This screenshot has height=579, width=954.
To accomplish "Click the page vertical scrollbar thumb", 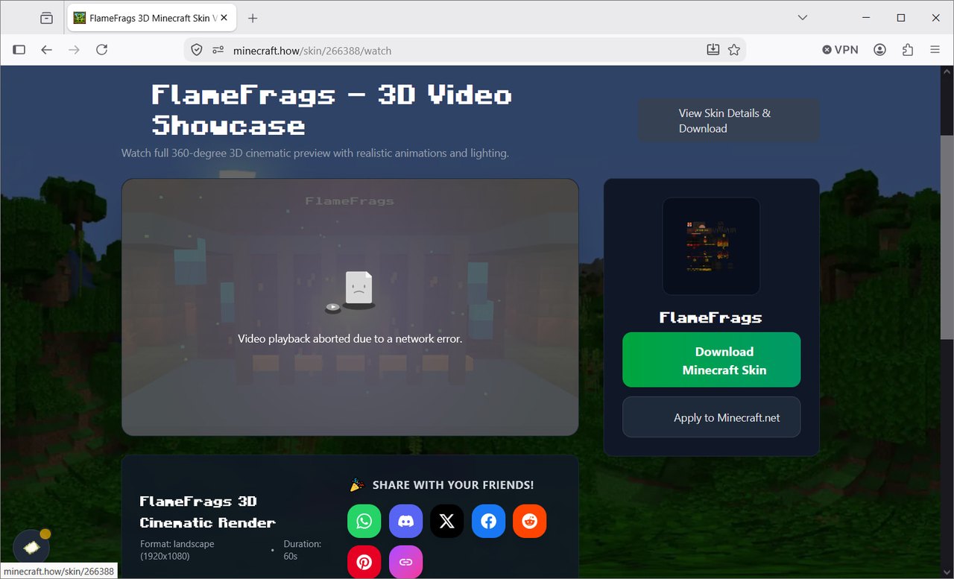I will coord(947,238).
